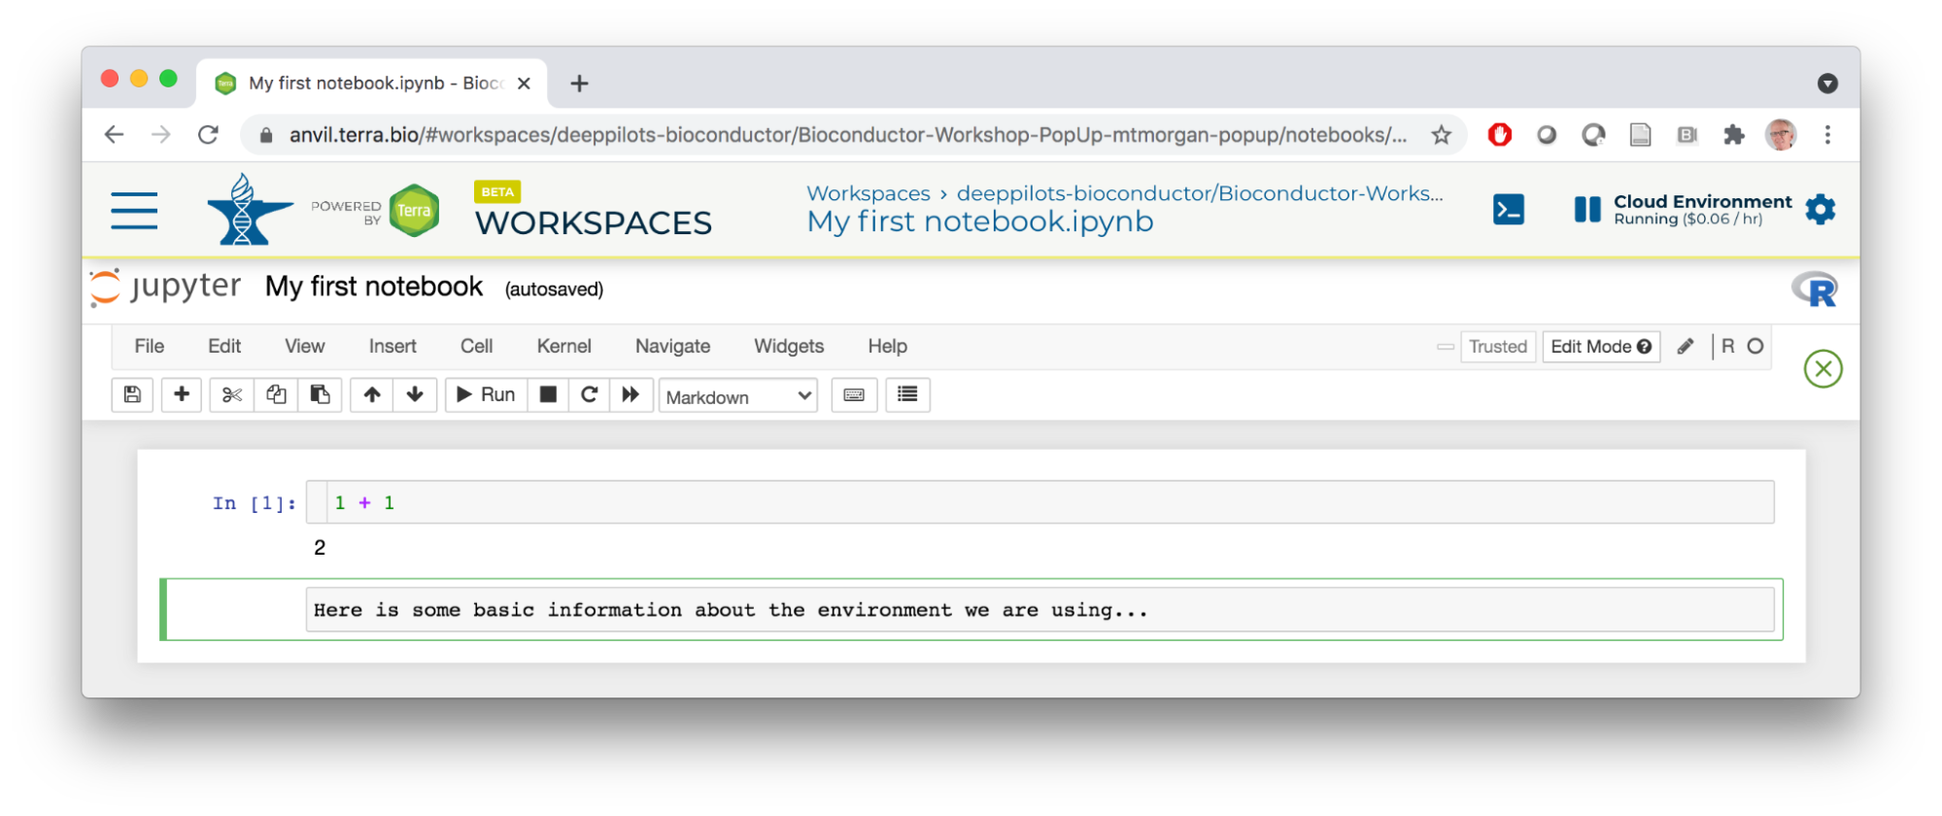Go back with browser back arrow

(x=115, y=135)
